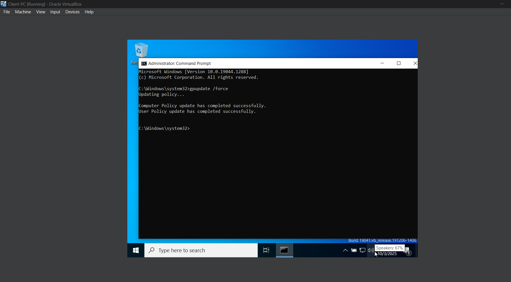Click the speakers volume icon
Image resolution: width=511 pixels, height=282 pixels.
point(371,250)
